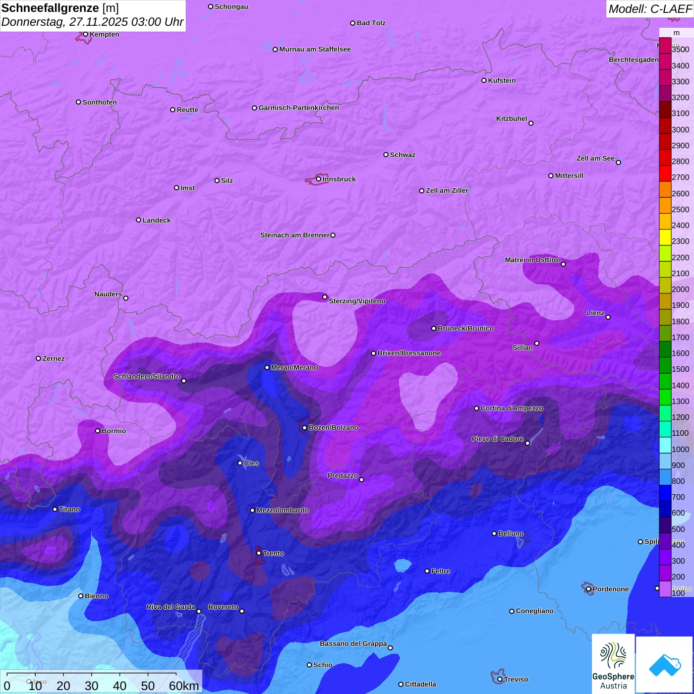Click the Sonthofen label
694x694 pixels.
pyautogui.click(x=100, y=102)
